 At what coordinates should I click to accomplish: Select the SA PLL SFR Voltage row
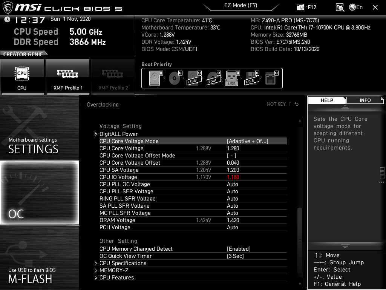coord(193,206)
